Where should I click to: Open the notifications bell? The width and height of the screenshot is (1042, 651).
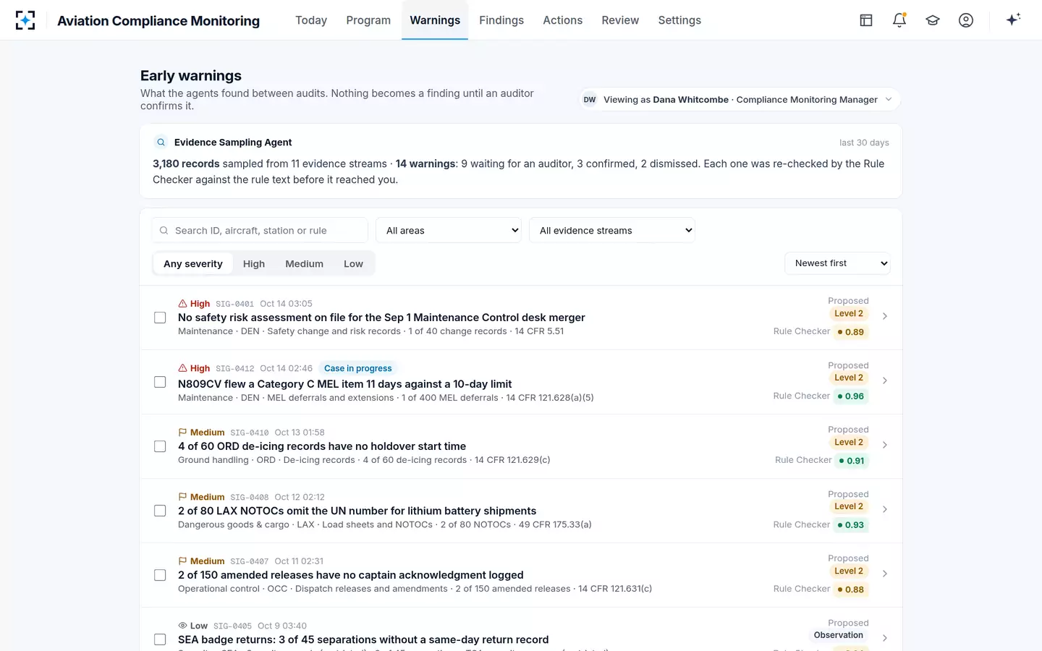click(899, 20)
